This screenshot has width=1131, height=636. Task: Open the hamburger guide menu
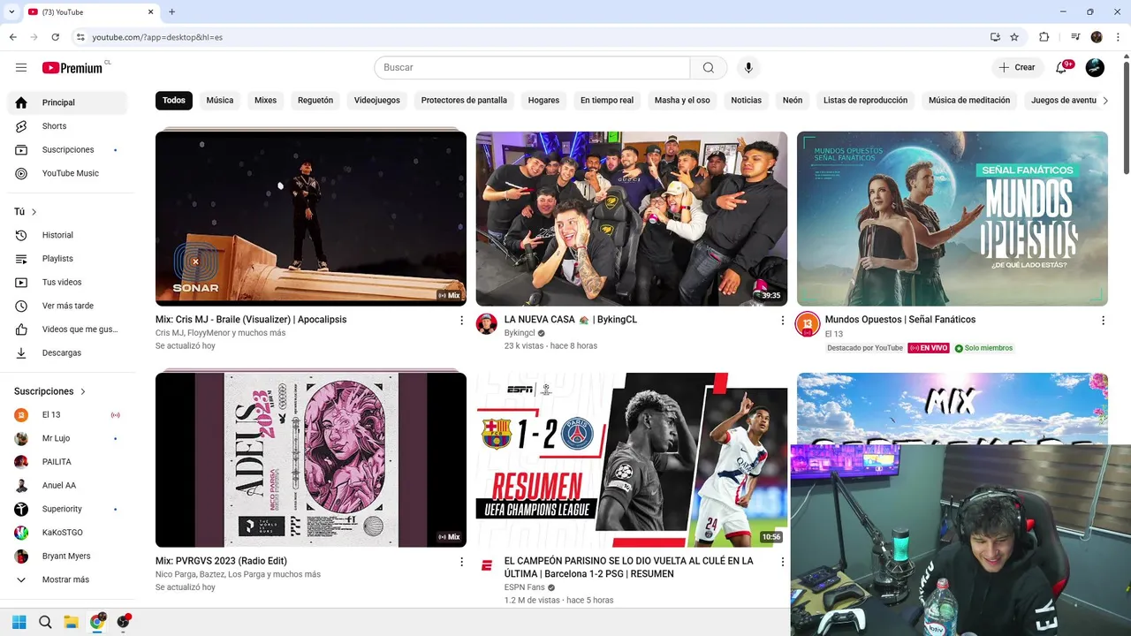21,68
